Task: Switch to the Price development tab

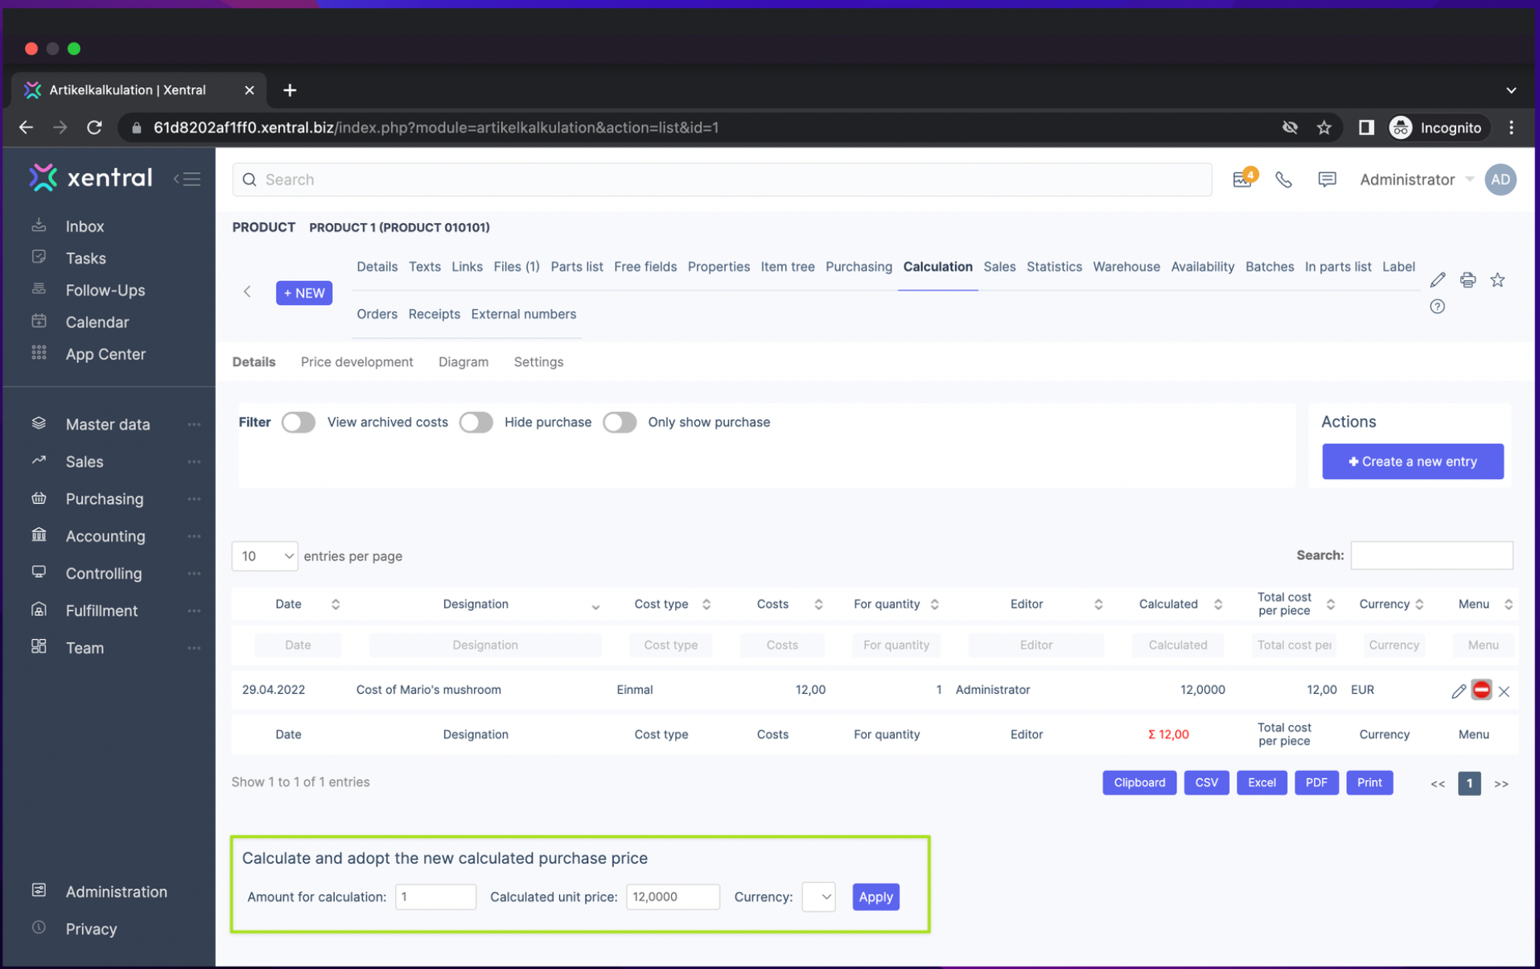Action: pos(356,361)
